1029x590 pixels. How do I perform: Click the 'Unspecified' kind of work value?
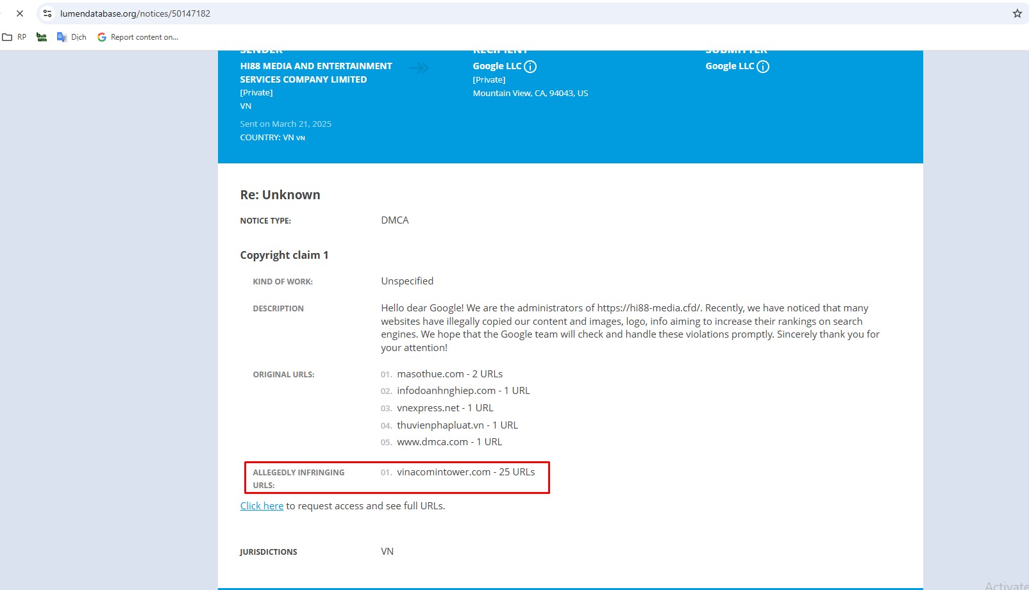(x=407, y=281)
